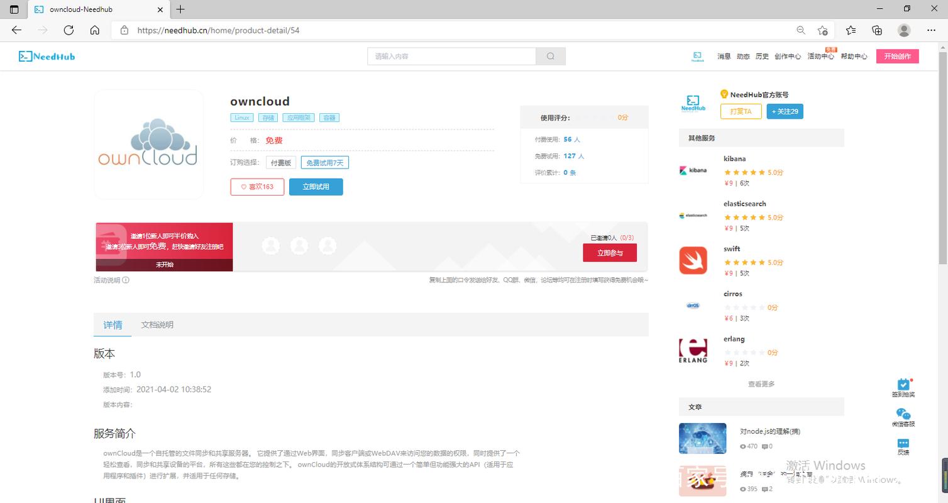The image size is (948, 503).
Task: Select the 付费版 purchase option
Action: tap(281, 162)
